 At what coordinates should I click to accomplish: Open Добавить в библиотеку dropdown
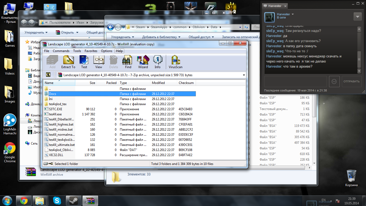point(161,37)
